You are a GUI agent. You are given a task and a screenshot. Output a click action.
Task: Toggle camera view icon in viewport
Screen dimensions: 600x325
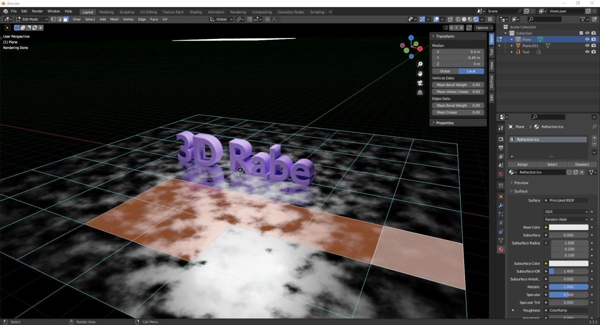[420, 83]
